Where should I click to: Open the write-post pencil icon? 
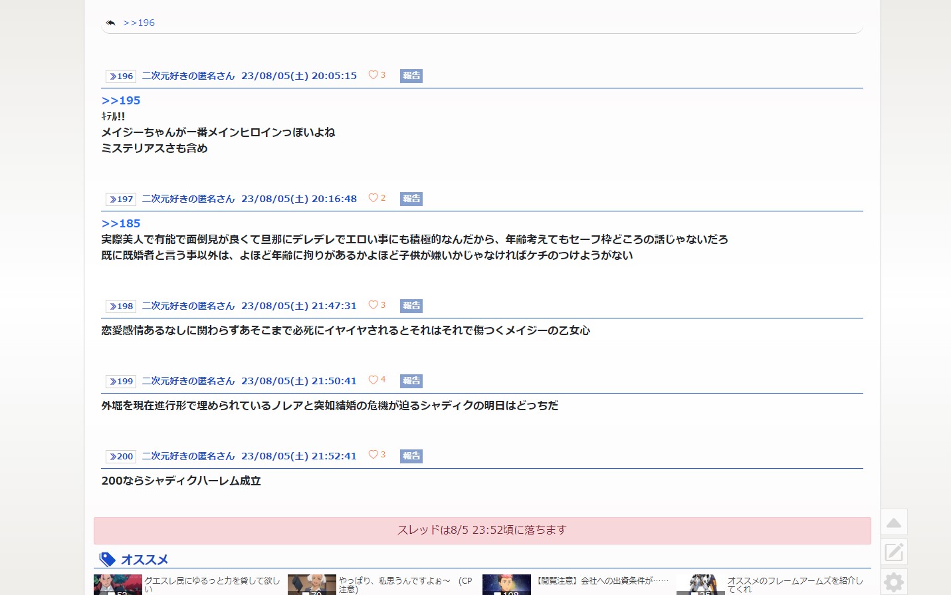894,552
